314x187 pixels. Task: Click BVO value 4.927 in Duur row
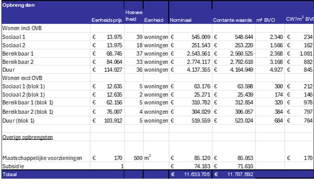[276, 70]
